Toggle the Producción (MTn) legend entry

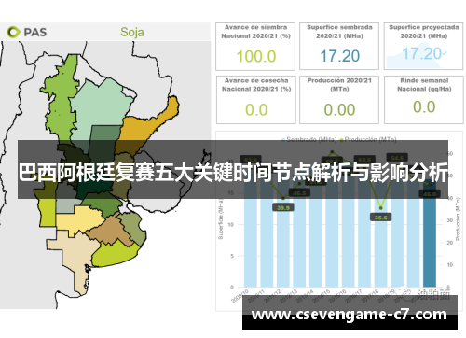[x=368, y=139]
